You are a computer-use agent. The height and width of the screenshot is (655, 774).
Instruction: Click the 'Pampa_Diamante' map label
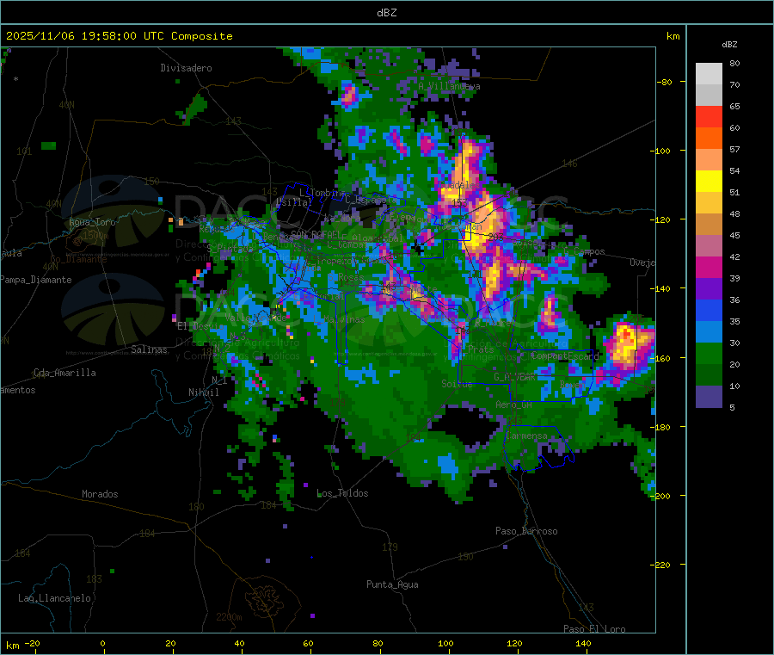[x=36, y=280]
